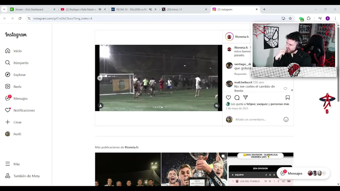
Task: Open tab search dropdown arrow
Action: coord(4,9)
